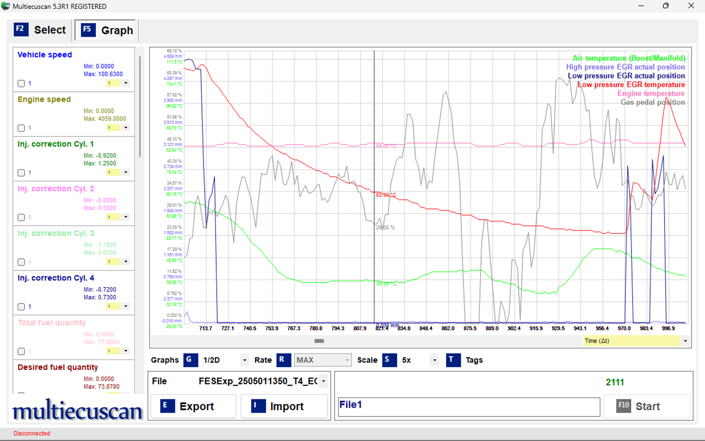Open the Inj. correction Cyl. 2 axis dropdown
The height and width of the screenshot is (441, 705).
(x=126, y=217)
